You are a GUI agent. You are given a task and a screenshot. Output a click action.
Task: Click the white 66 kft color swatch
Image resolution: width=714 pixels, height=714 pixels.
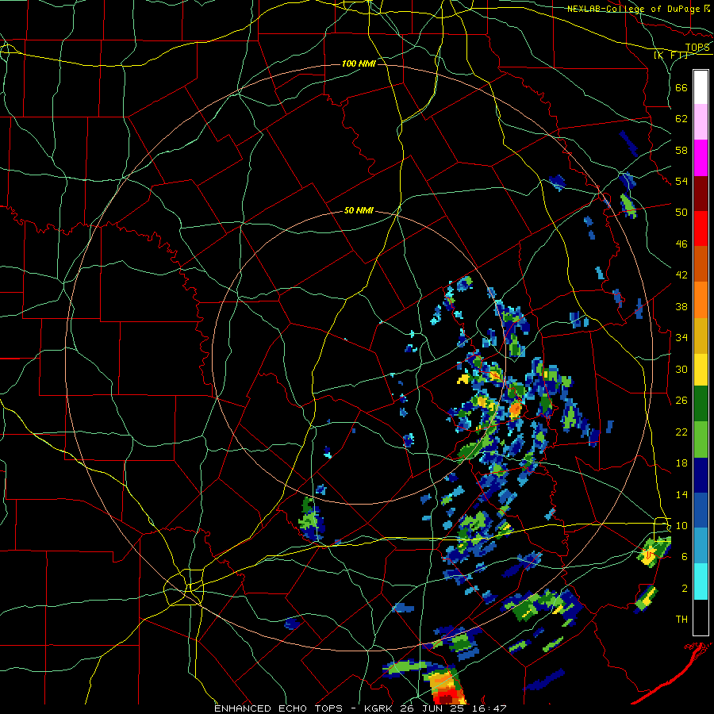pyautogui.click(x=701, y=87)
